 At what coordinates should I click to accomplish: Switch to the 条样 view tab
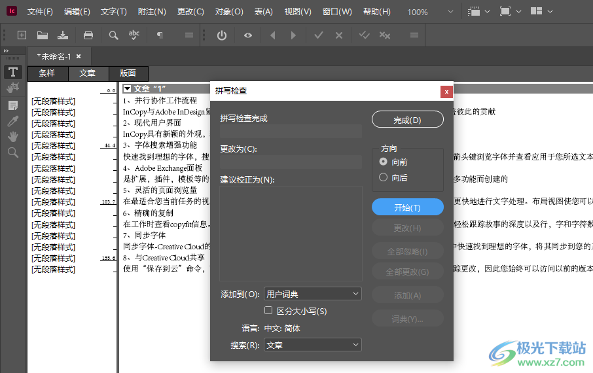tap(47, 73)
